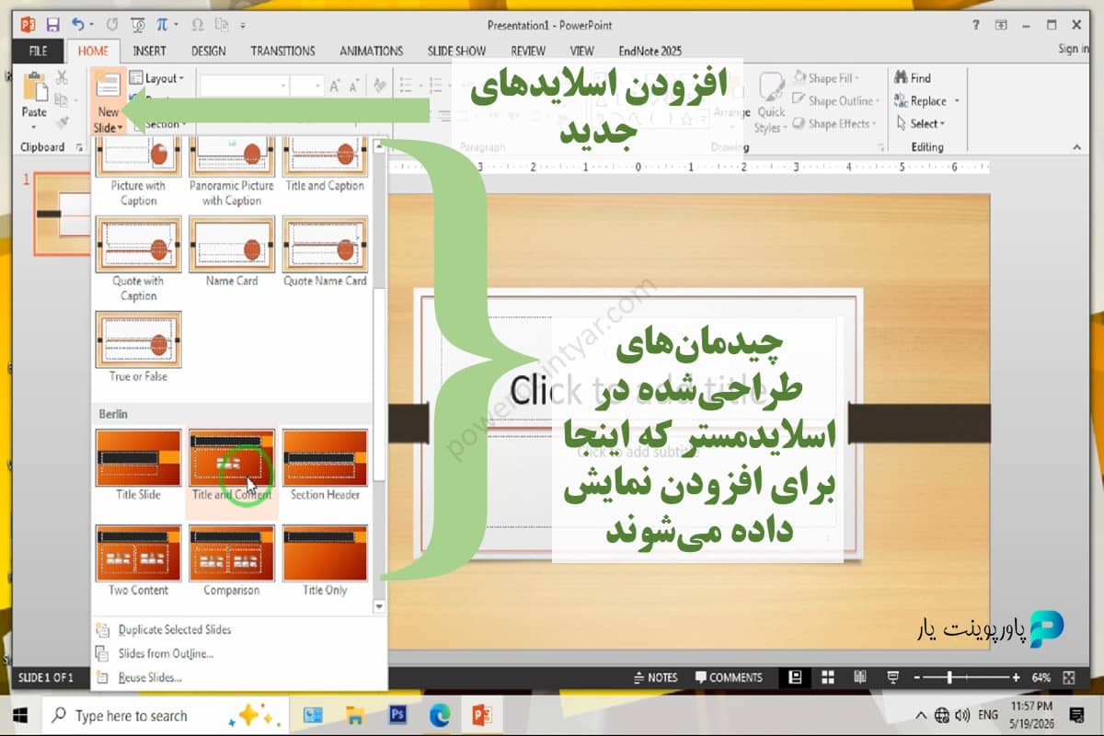Image resolution: width=1104 pixels, height=736 pixels.
Task: Click the Save icon in Quick Access Toolbar
Action: 52,25
